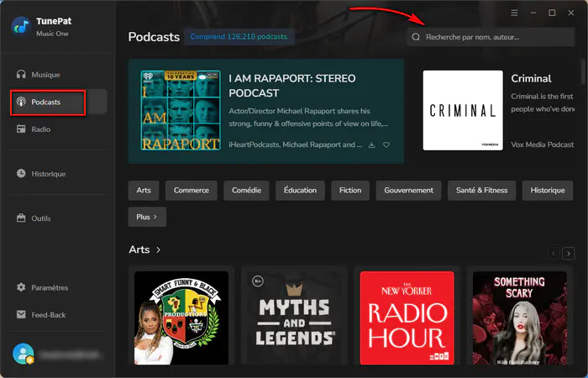Click the search magnifier icon

point(416,37)
